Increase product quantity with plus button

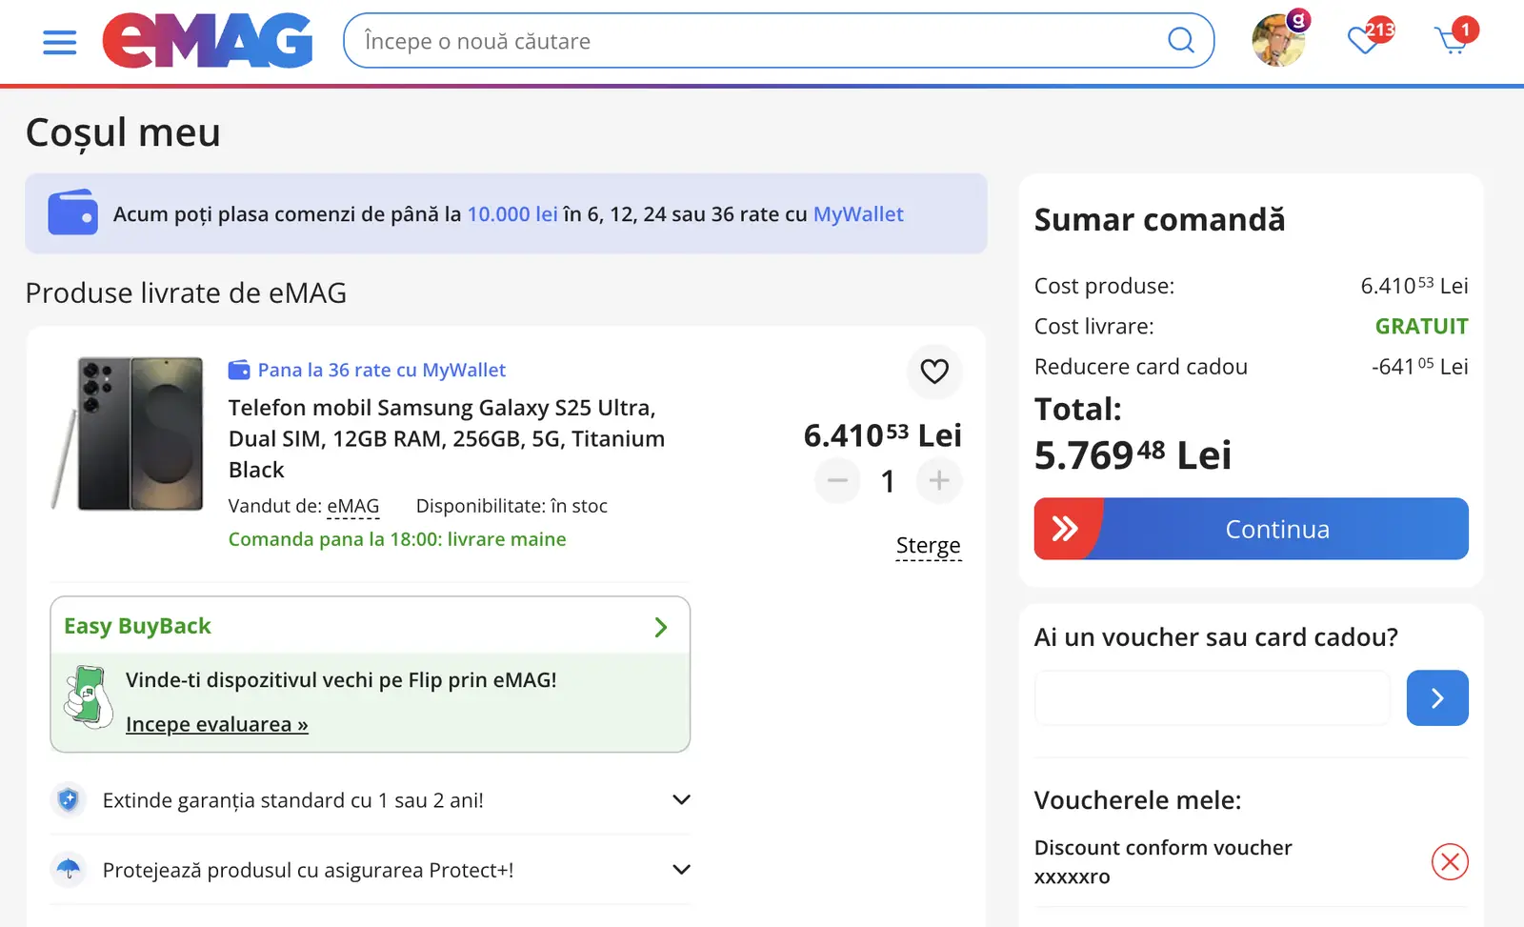(x=939, y=481)
